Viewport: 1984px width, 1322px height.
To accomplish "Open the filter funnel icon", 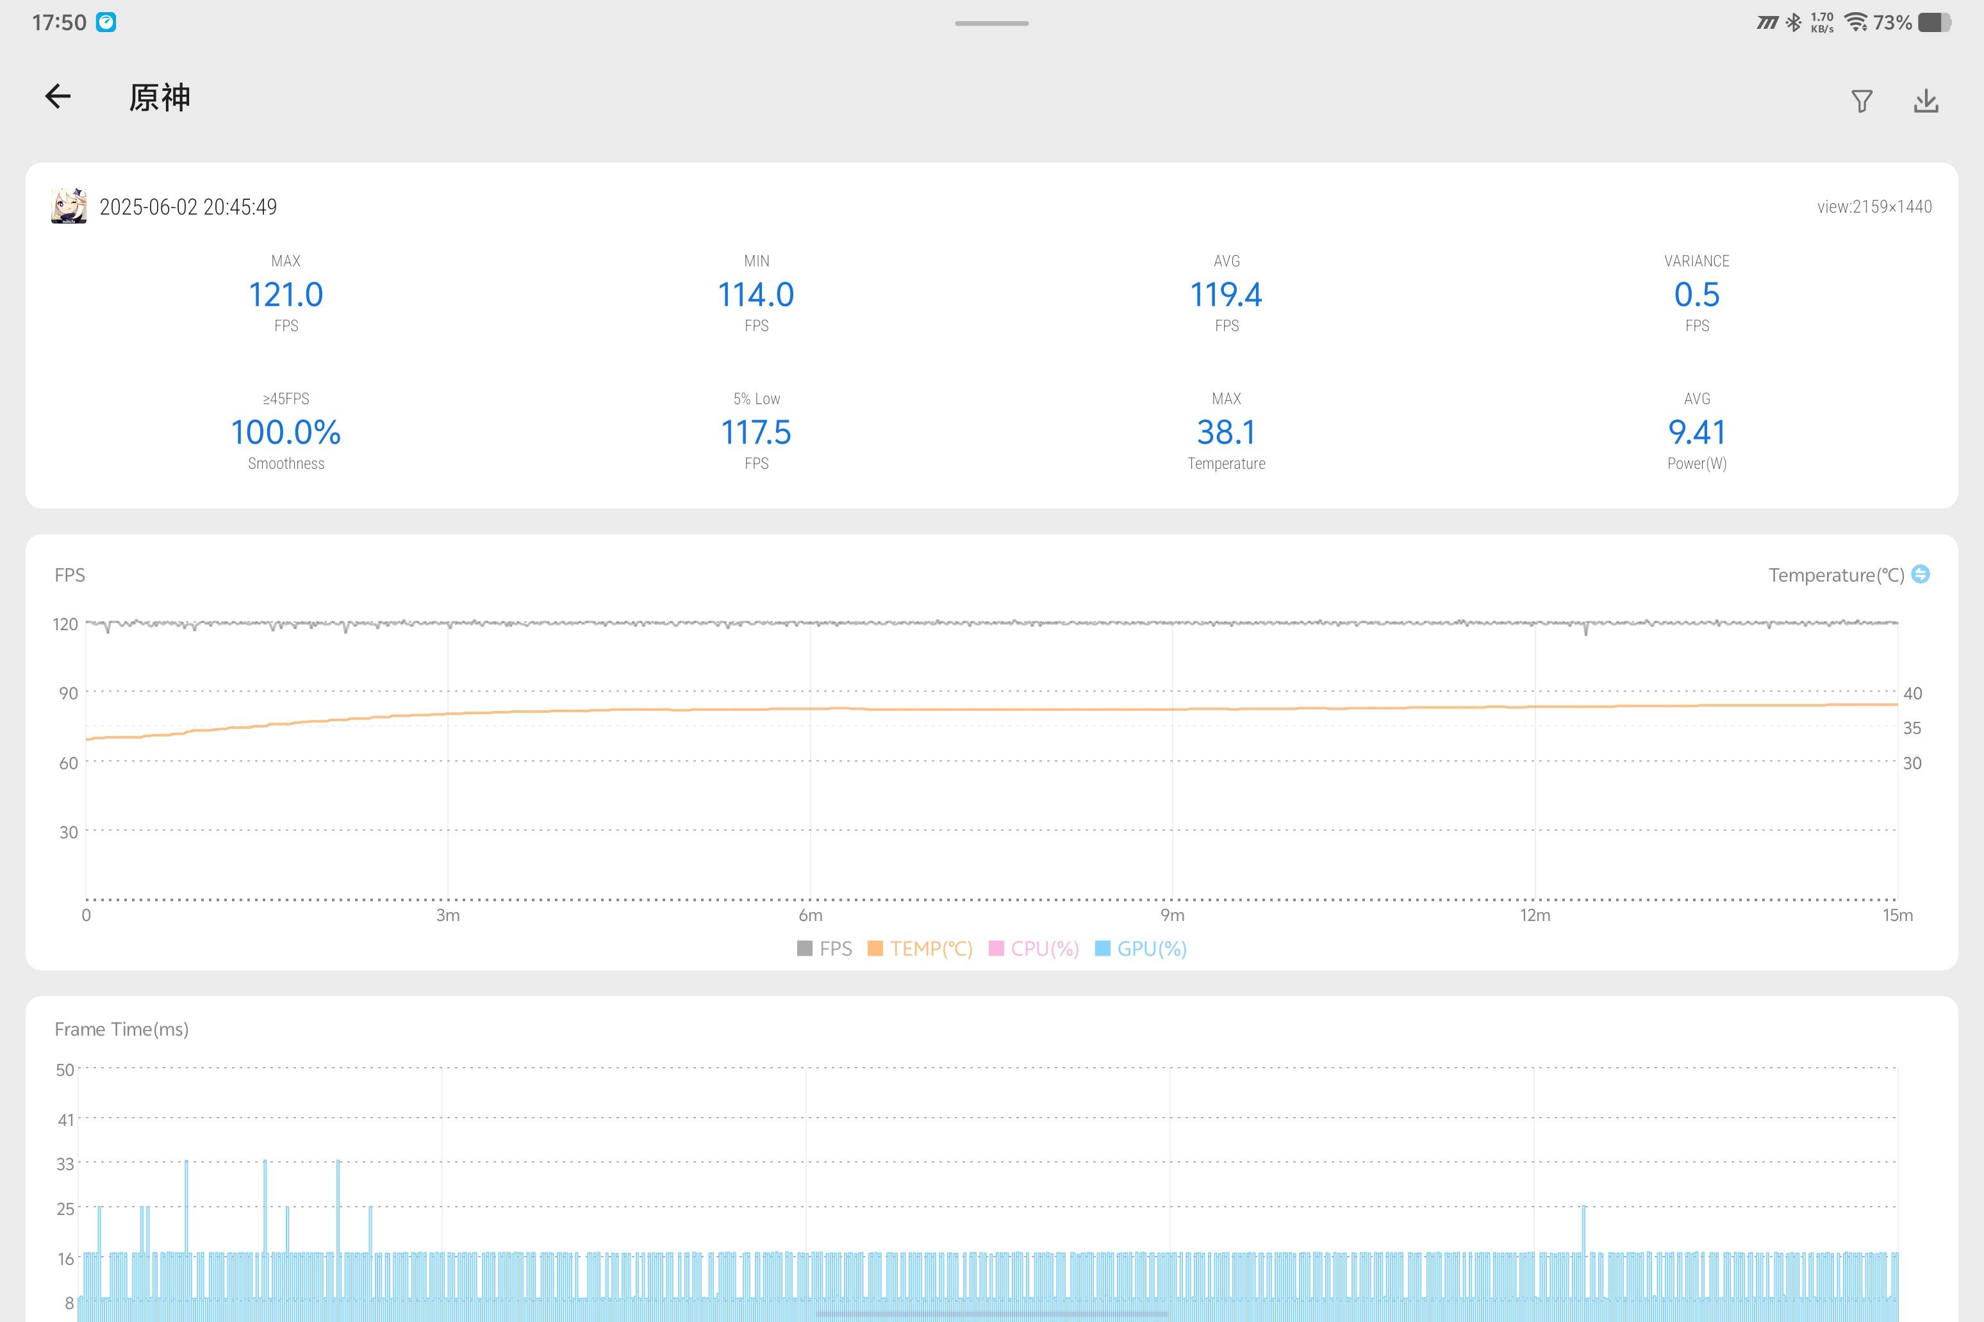I will point(1862,101).
